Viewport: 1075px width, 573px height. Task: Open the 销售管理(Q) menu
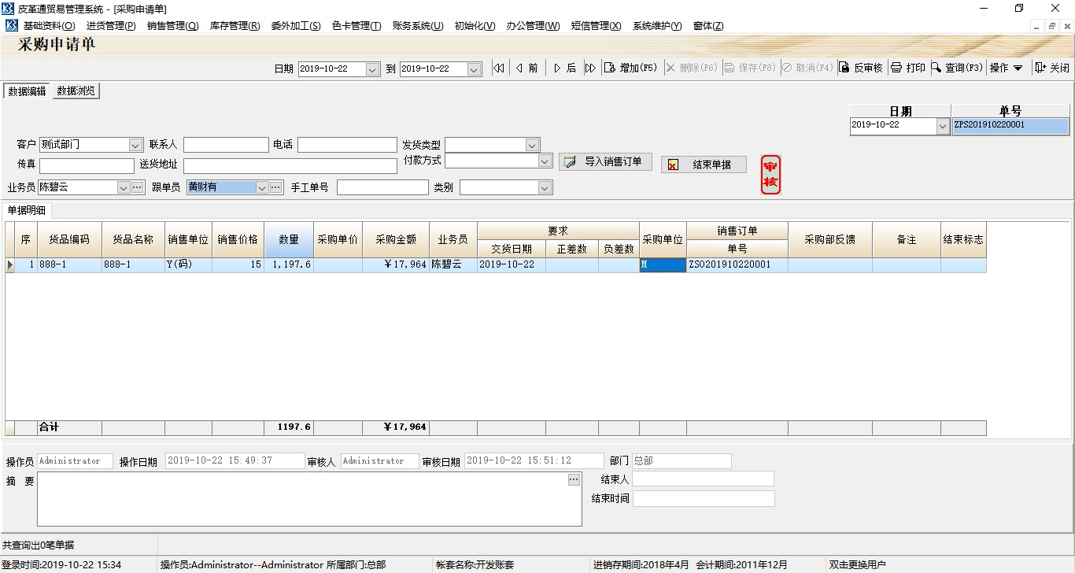pos(173,25)
